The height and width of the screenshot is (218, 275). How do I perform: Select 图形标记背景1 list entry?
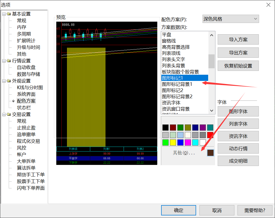coord(185,84)
